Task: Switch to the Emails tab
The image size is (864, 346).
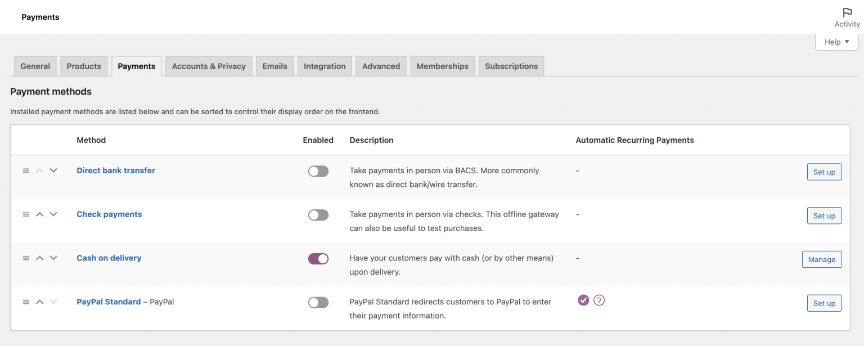Action: pos(274,66)
